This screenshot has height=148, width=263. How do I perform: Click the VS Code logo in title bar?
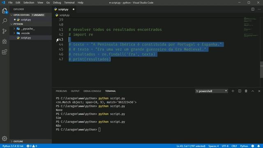click(x=4, y=2)
